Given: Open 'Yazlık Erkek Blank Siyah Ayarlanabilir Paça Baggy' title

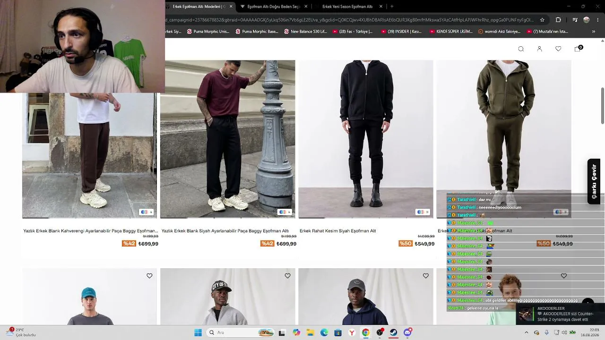Looking at the screenshot, I should (x=225, y=231).
